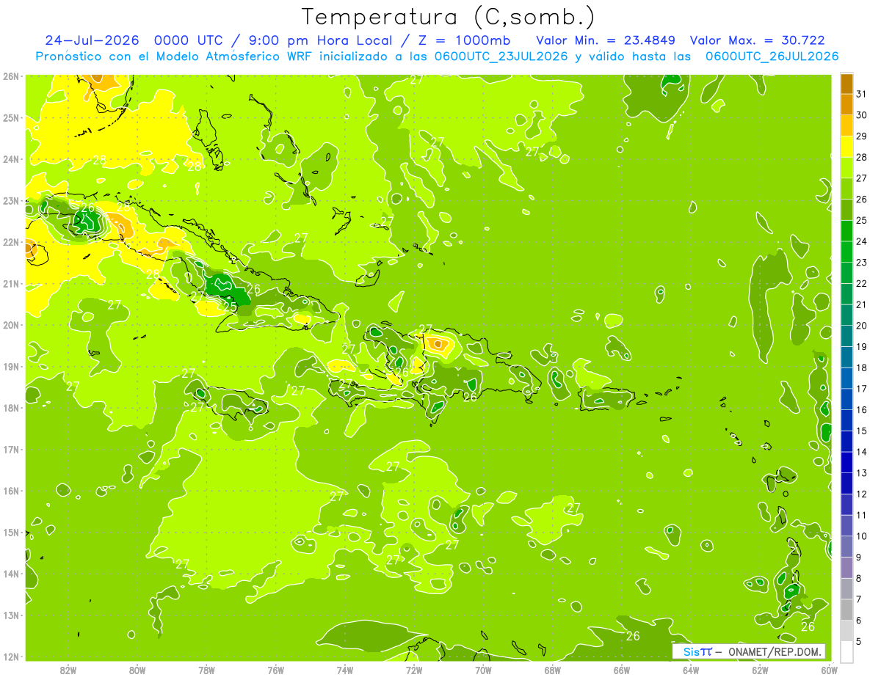The width and height of the screenshot is (881, 680).
Task: Click the '15' label on color scale
Action: click(x=862, y=431)
